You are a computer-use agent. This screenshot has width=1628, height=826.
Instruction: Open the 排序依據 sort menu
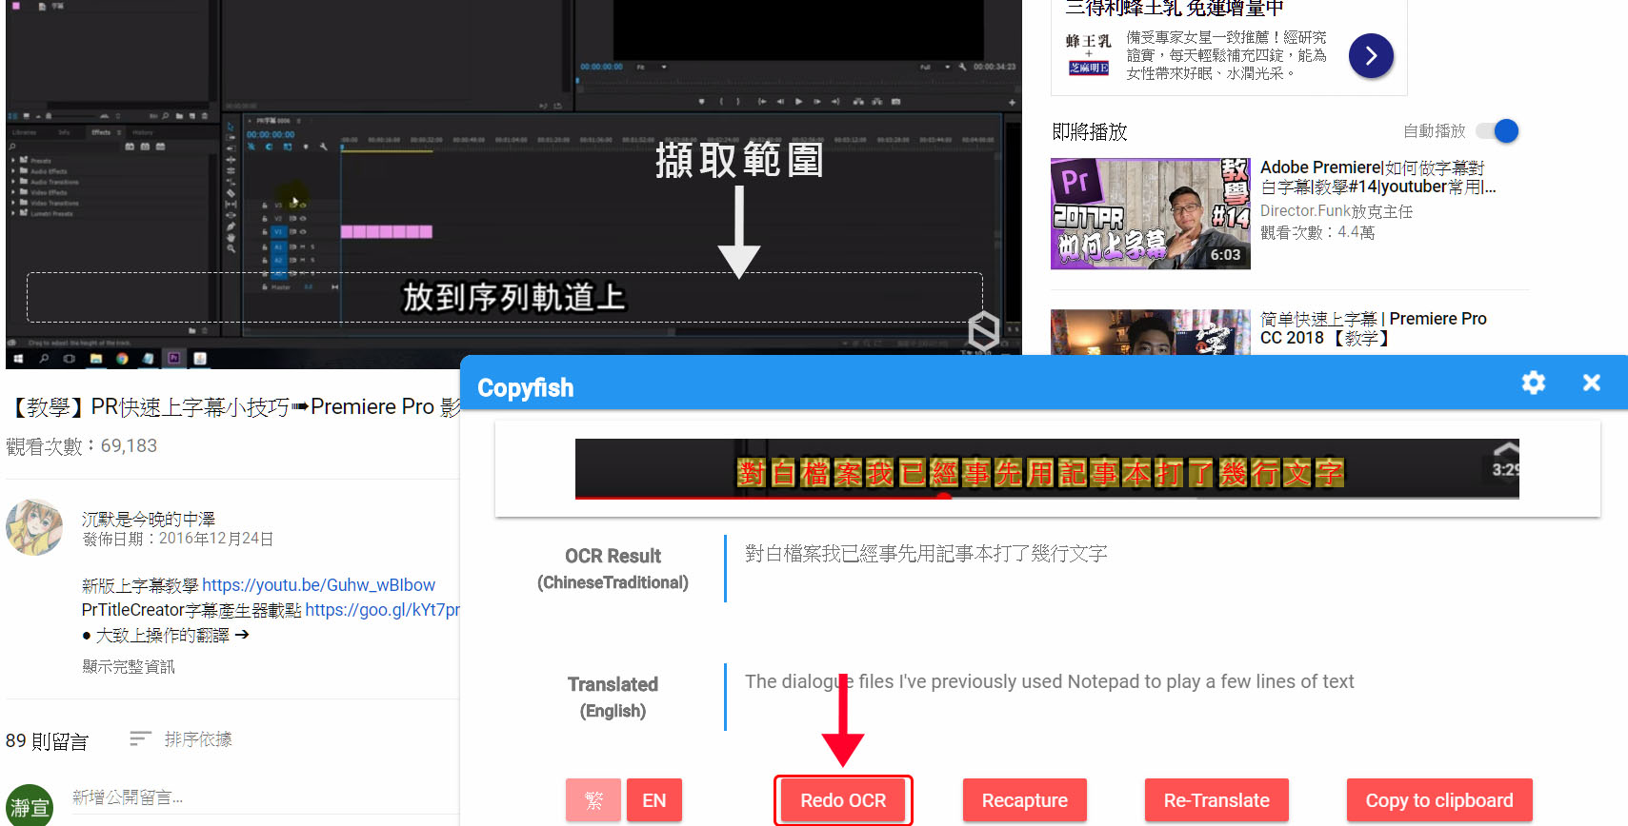tap(181, 739)
